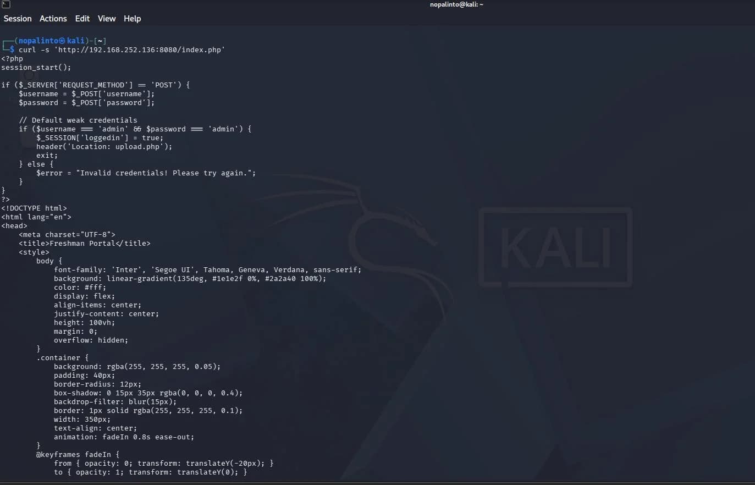This screenshot has height=485, width=755.
Task: Click the meta charset UTF-8 line
Action: tap(67, 234)
